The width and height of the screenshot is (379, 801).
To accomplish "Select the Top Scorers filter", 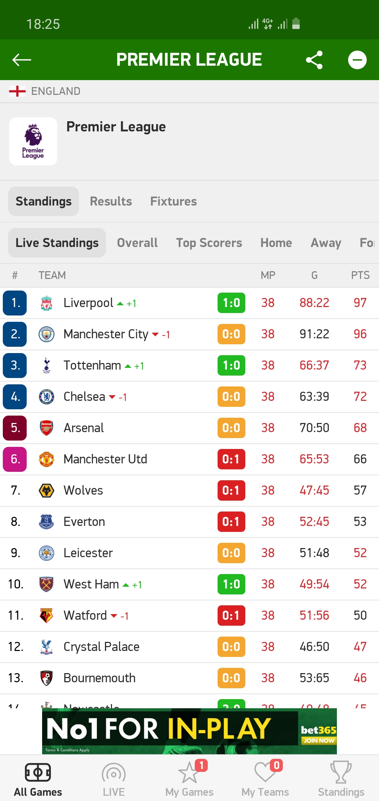I will tap(209, 243).
